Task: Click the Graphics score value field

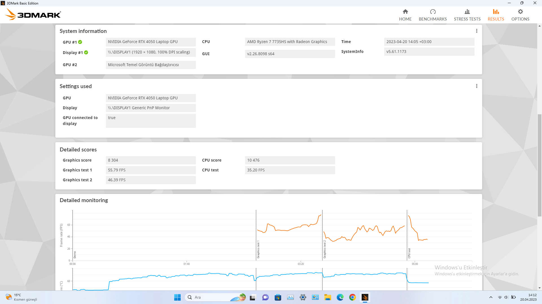Action: (150, 160)
